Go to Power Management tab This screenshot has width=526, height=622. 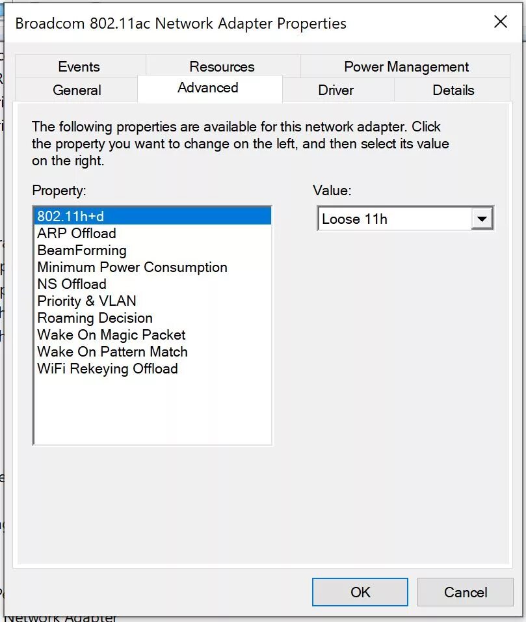click(406, 66)
